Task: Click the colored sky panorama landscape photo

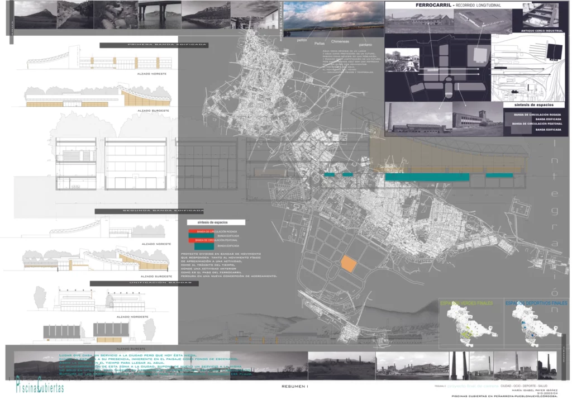Action: tap(333, 19)
